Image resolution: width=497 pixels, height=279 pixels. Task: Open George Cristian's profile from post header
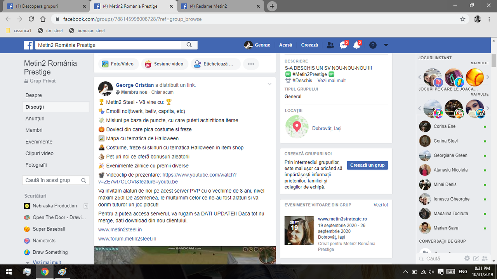135,85
